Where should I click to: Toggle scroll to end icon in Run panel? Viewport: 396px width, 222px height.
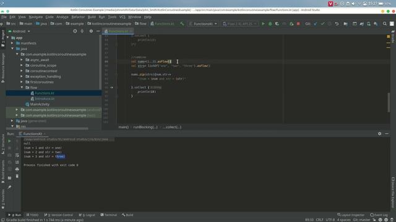(17, 162)
